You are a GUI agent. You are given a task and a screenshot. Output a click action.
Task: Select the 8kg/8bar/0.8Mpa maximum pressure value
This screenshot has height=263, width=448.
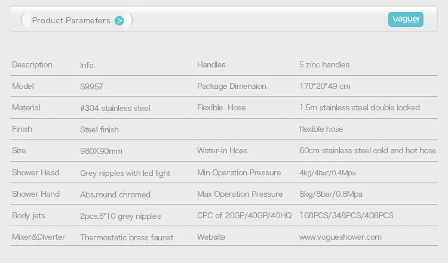[x=331, y=194]
